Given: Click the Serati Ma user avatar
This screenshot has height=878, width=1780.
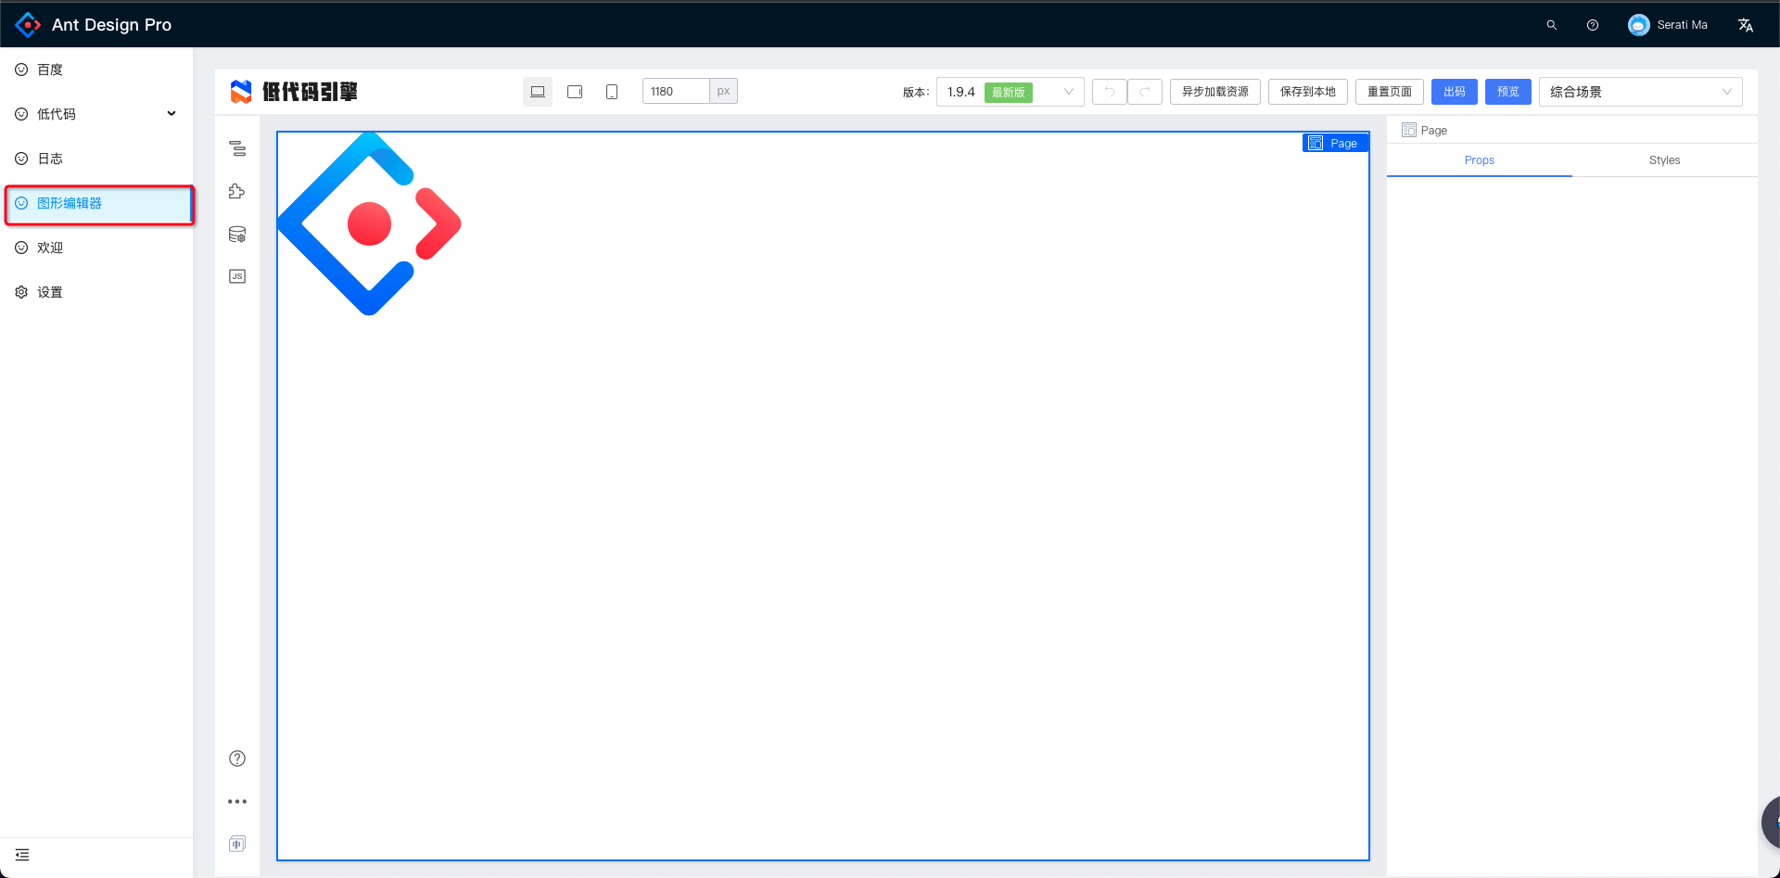Looking at the screenshot, I should coord(1638,25).
